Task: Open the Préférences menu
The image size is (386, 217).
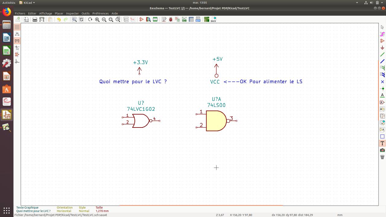Action: [x=100, y=13]
